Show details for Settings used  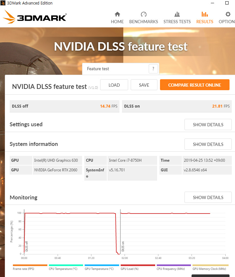coord(208,125)
